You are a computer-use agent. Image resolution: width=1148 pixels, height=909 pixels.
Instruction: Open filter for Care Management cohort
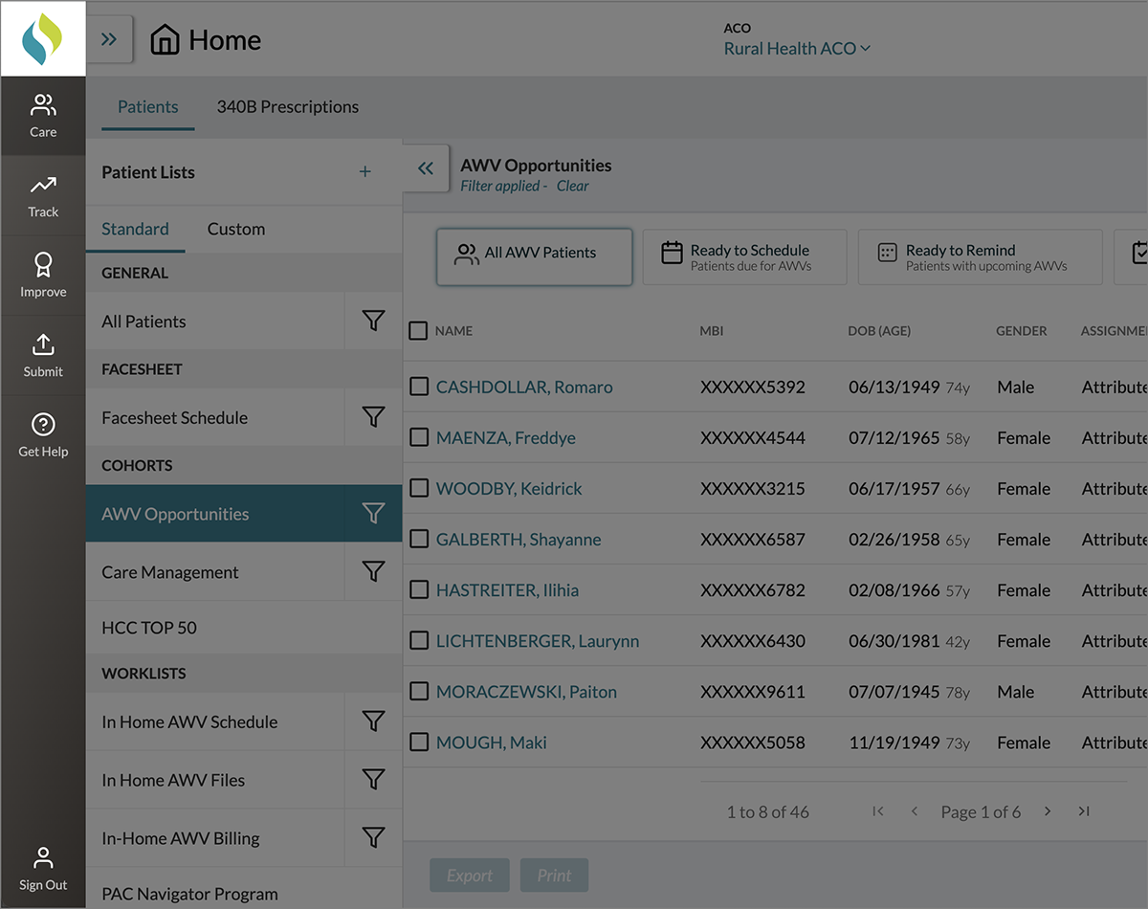(373, 572)
